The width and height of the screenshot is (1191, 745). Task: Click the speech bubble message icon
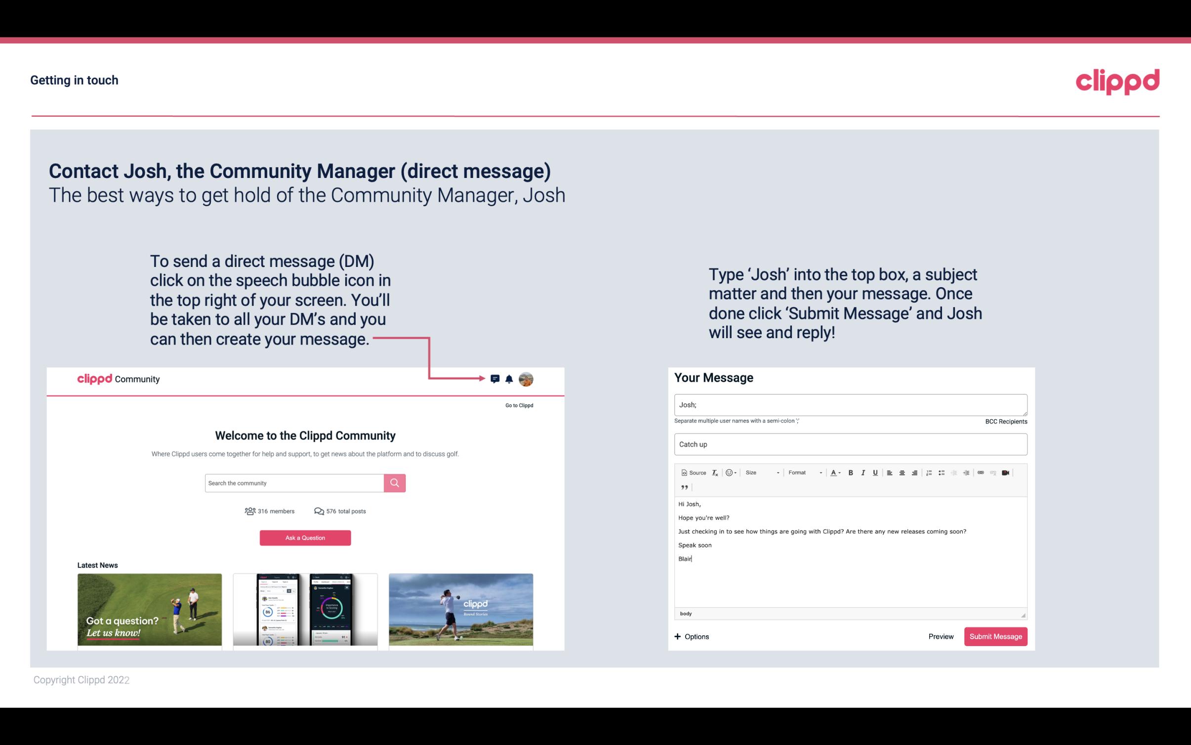(496, 379)
